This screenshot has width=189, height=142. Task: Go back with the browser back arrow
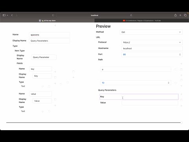pos(12,15)
